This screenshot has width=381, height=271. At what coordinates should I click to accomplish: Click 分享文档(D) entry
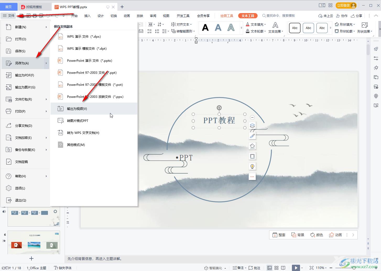pos(25,126)
